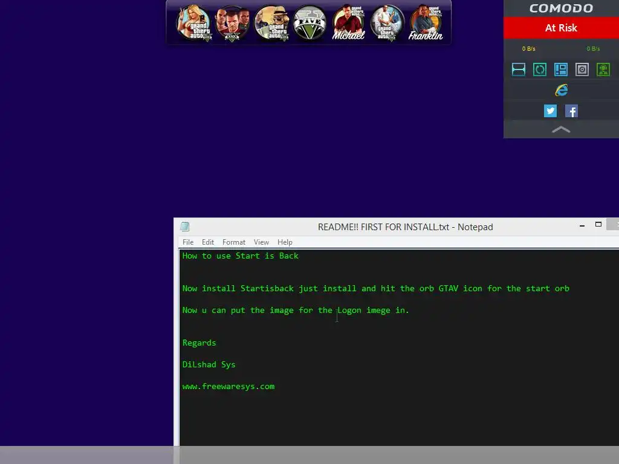Open the File menu in Notepad
Image resolution: width=619 pixels, height=464 pixels.
tap(188, 242)
